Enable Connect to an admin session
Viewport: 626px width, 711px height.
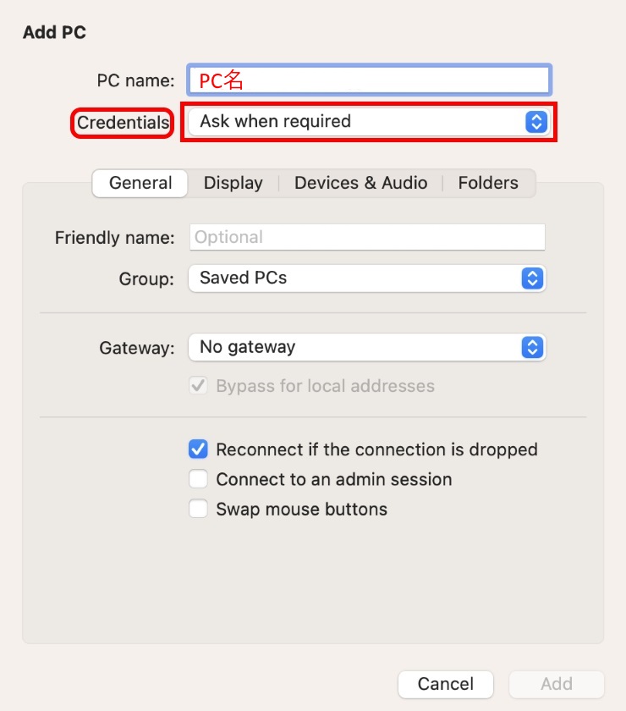[x=198, y=479]
